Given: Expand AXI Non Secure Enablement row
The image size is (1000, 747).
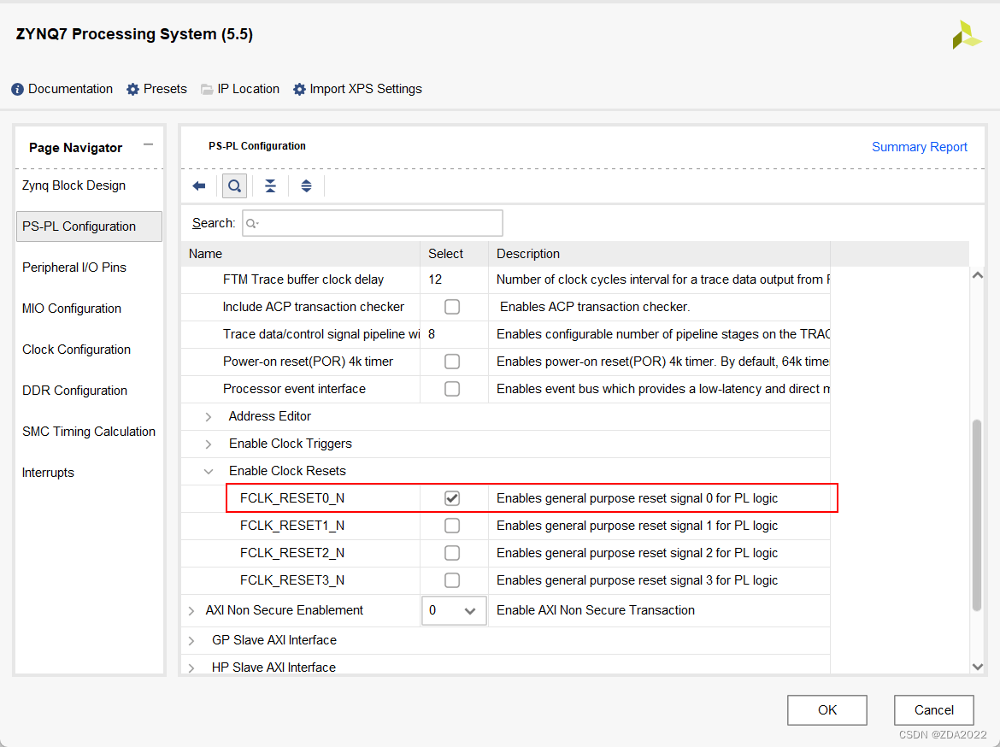Looking at the screenshot, I should 191,610.
